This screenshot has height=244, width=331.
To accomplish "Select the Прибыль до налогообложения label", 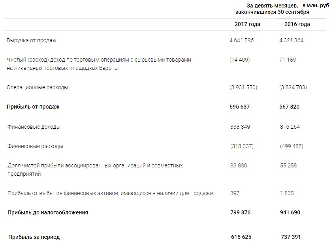I will click(48, 212).
